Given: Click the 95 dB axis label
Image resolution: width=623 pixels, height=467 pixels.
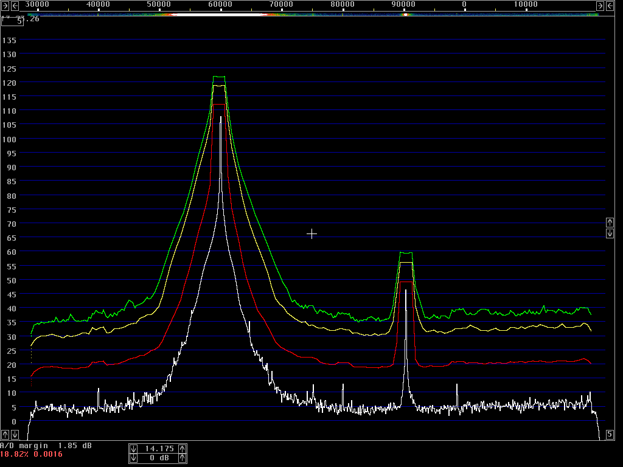Looking at the screenshot, I should click(x=12, y=153).
